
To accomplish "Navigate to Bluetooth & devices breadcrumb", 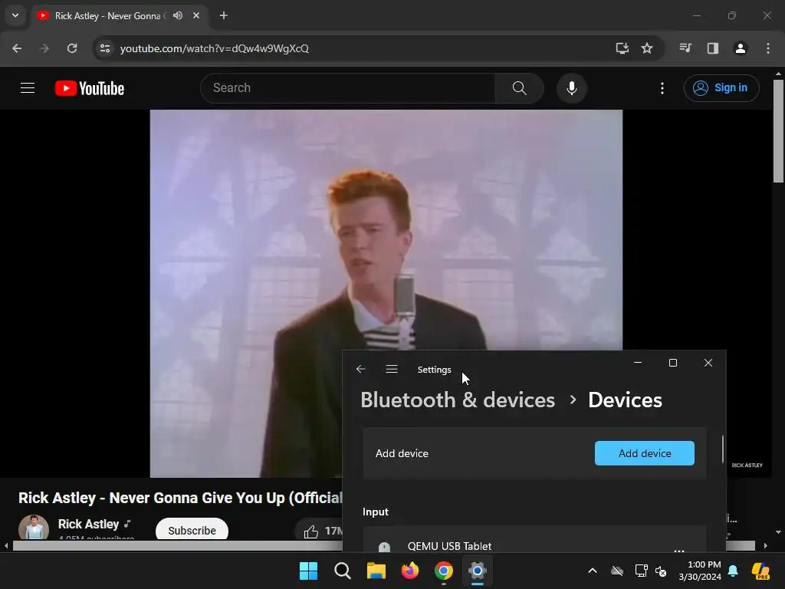I will click(458, 400).
